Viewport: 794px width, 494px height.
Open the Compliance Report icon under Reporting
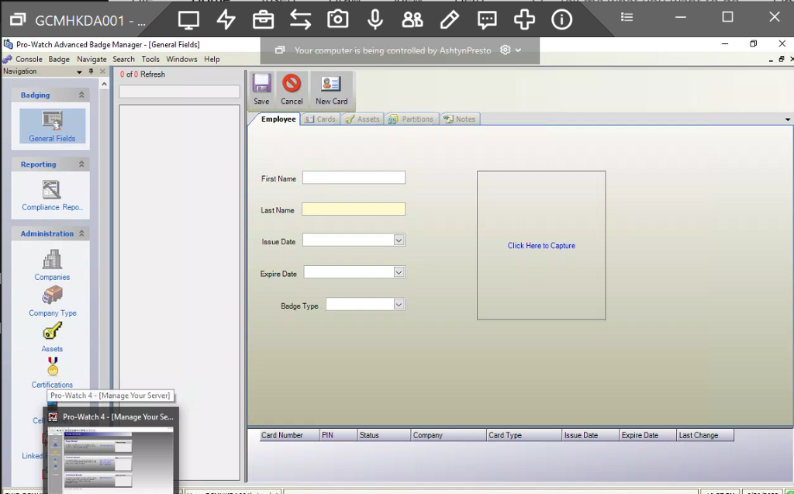[x=52, y=195]
